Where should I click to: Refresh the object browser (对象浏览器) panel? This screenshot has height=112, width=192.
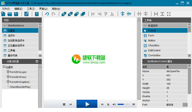(x=37, y=61)
